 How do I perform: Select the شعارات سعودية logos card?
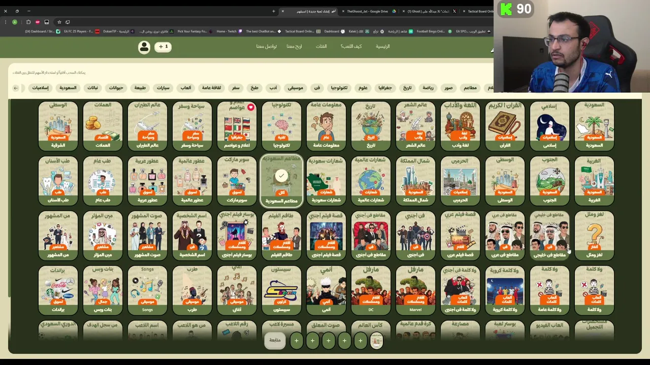click(x=326, y=180)
